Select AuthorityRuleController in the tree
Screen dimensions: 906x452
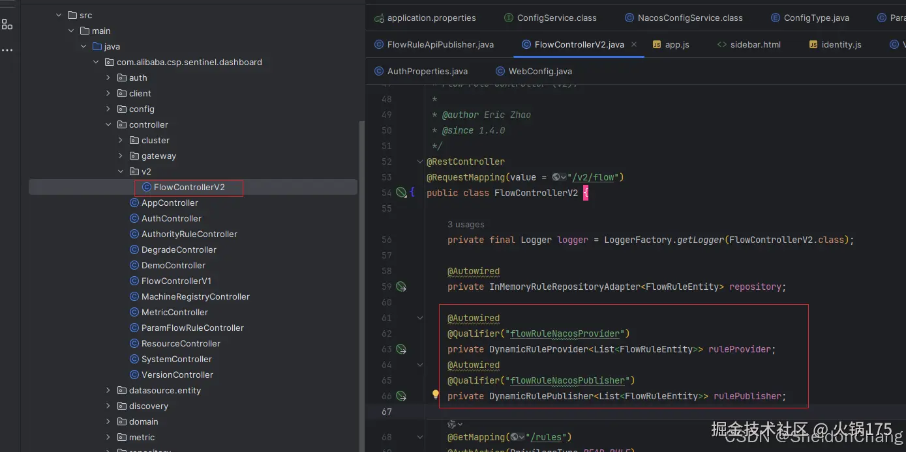(x=189, y=234)
